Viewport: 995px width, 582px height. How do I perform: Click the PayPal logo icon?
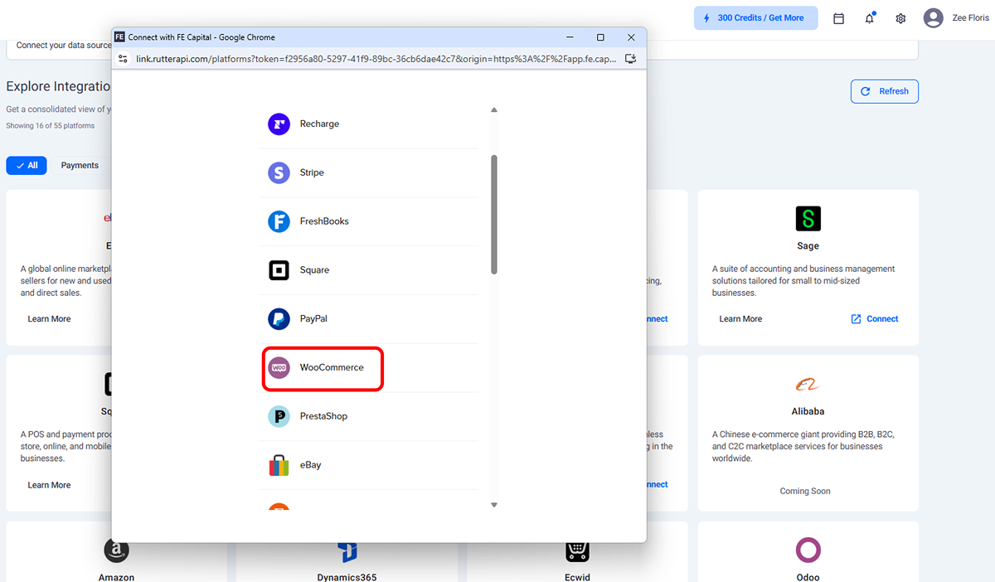tap(279, 318)
